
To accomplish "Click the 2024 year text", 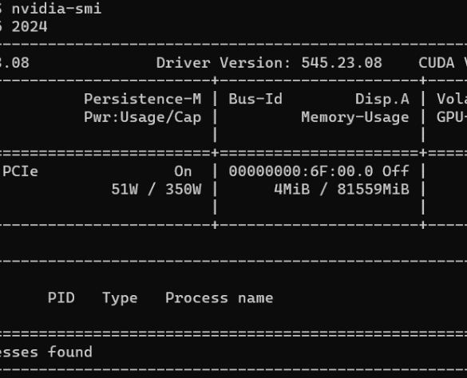I will pyautogui.click(x=30, y=27).
